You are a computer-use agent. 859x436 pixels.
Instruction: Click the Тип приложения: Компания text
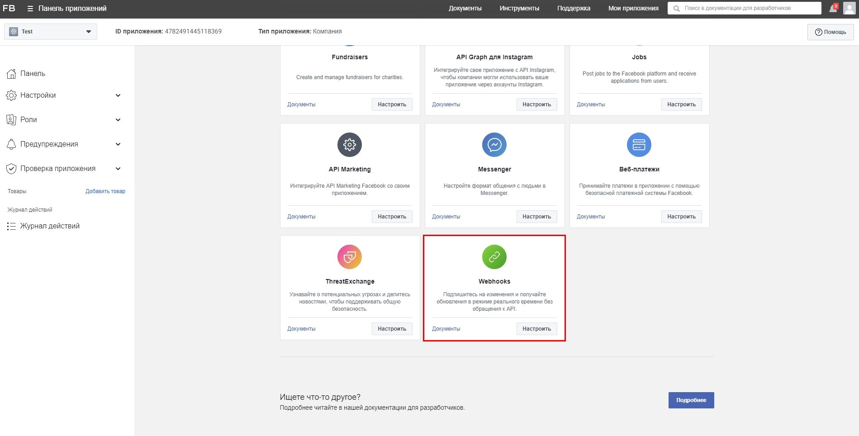300,31
